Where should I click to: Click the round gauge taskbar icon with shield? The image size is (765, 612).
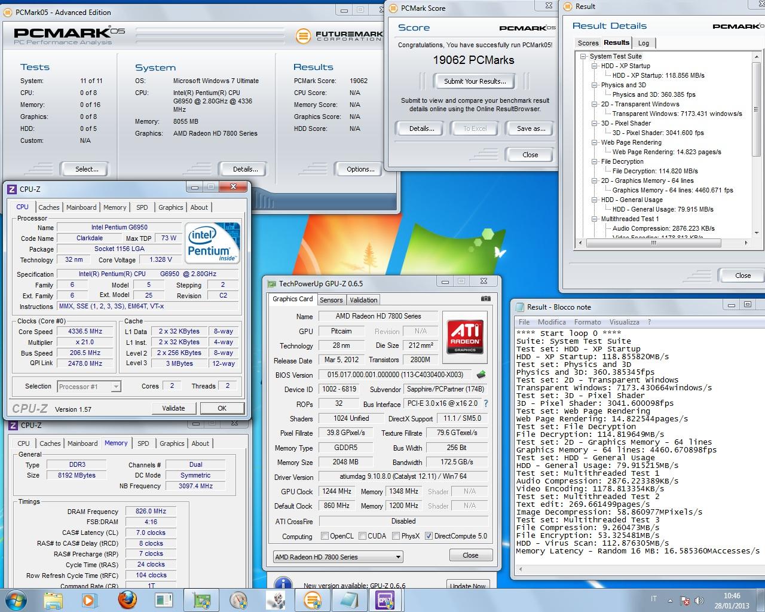pyautogui.click(x=238, y=600)
